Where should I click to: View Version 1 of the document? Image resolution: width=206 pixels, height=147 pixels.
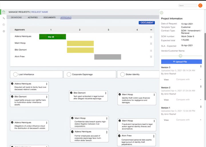point(166,120)
